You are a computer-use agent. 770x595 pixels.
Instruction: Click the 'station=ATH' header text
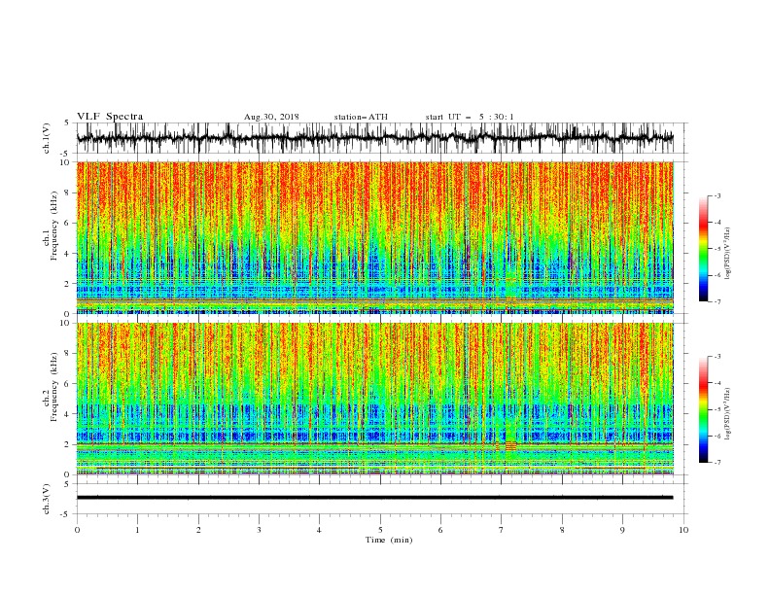(x=361, y=117)
